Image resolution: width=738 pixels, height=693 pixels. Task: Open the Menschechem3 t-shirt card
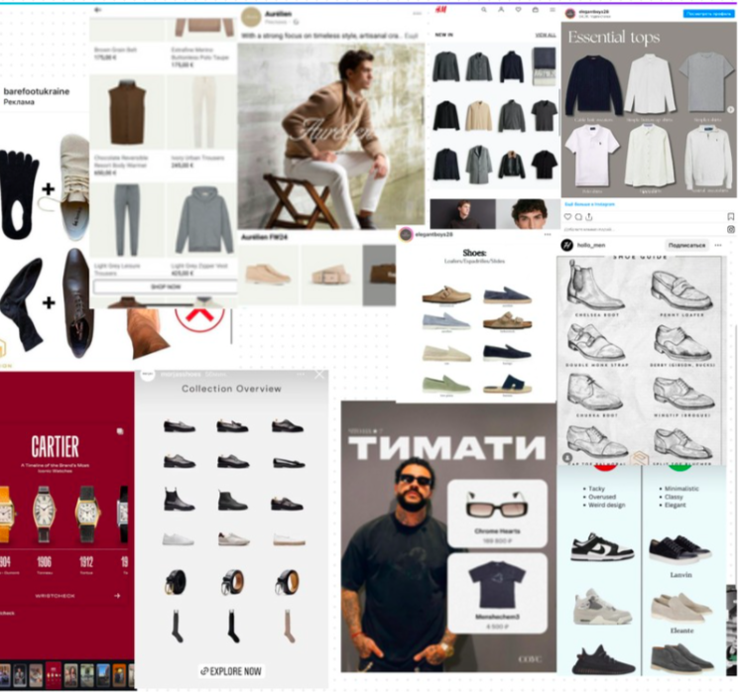pyautogui.click(x=497, y=593)
